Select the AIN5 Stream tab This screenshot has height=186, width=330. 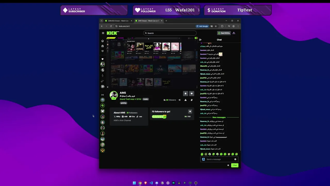tap(148, 21)
